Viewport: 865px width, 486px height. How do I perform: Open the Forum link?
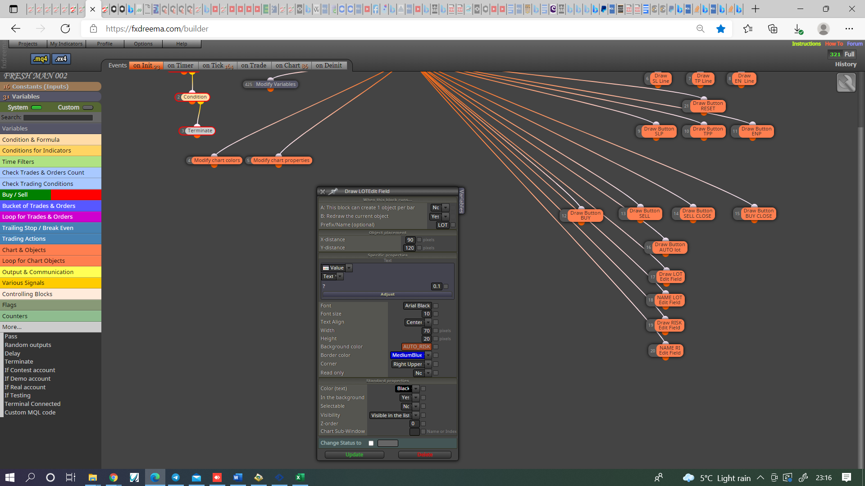click(x=855, y=44)
